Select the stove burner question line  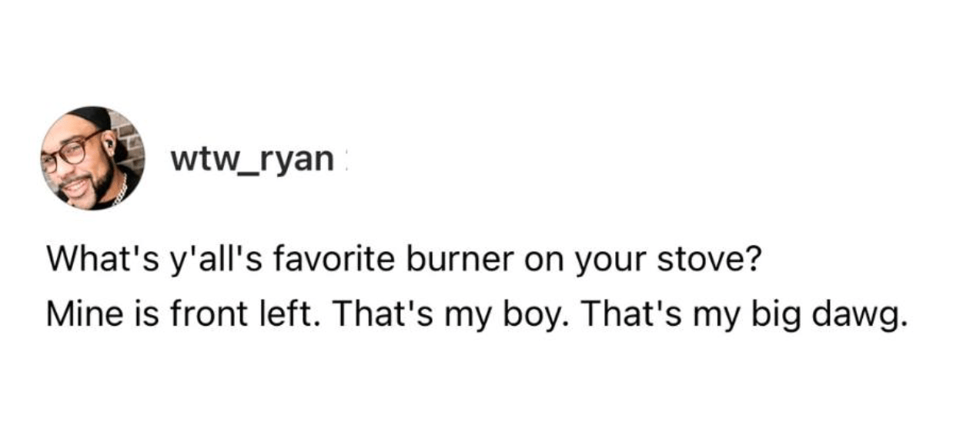click(403, 263)
